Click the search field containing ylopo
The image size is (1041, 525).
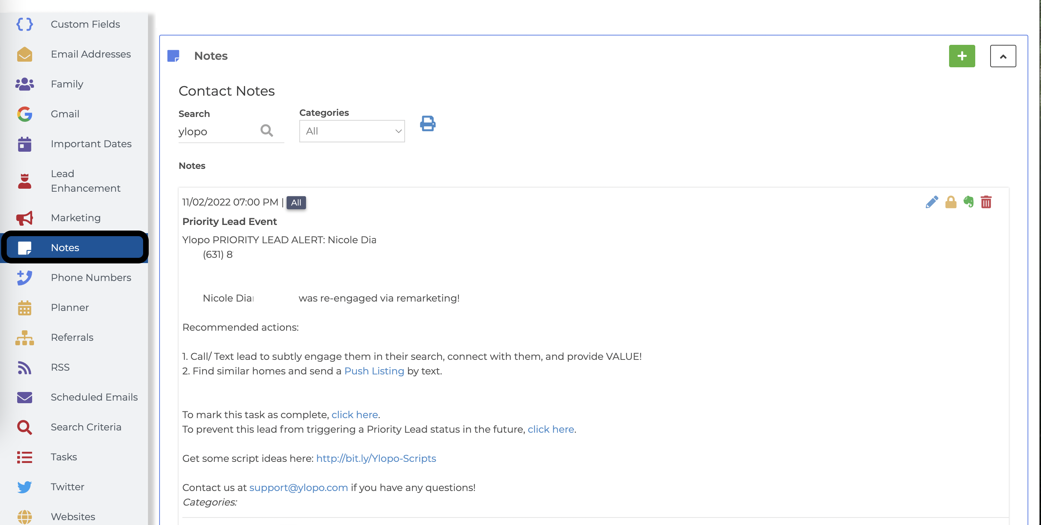216,132
